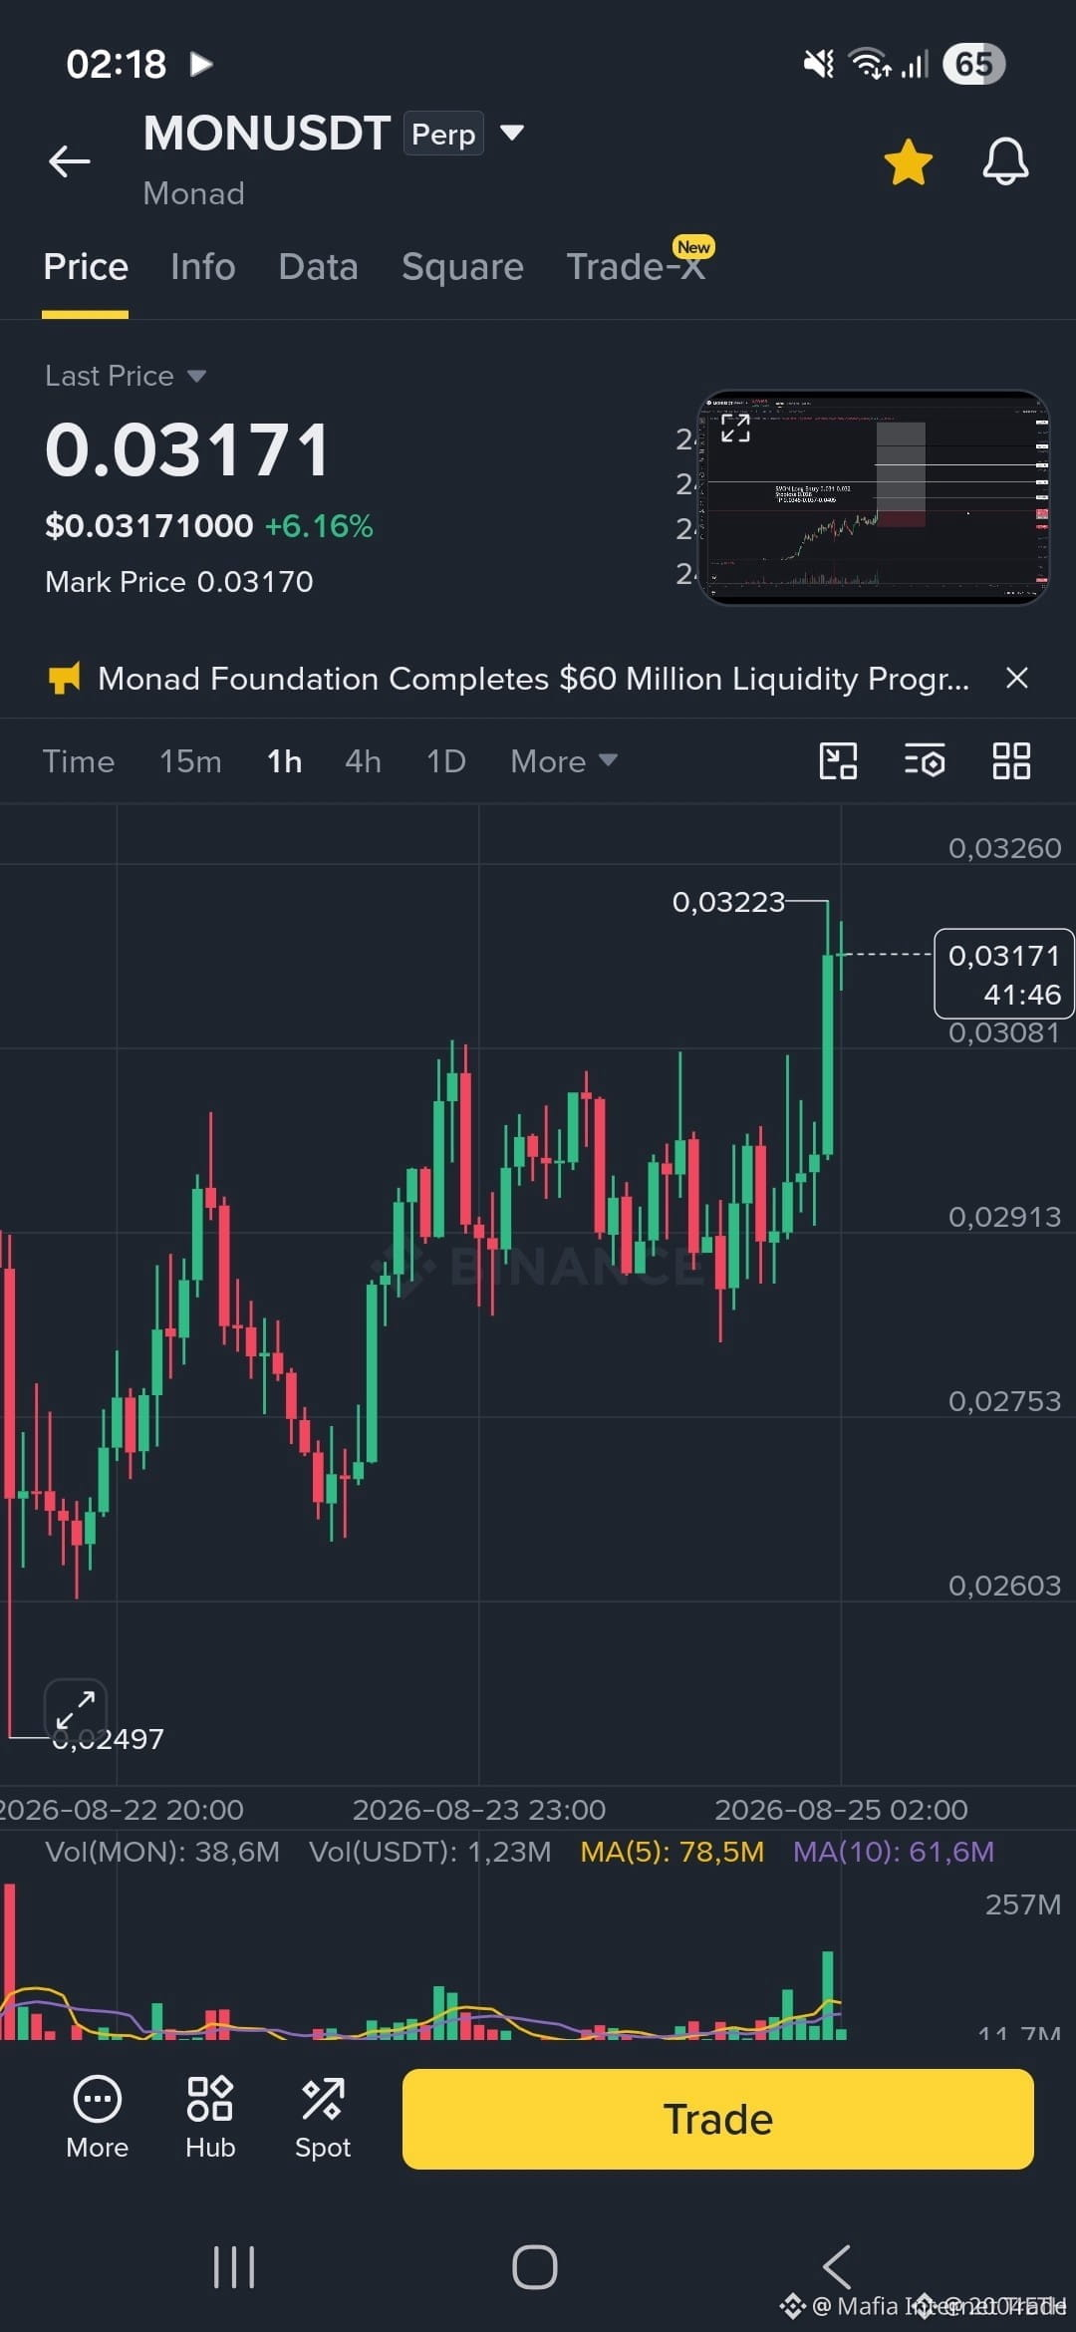Viewport: 1076px width, 2332px height.
Task: Tap the +6.16% change percentage
Action: pyautogui.click(x=319, y=526)
